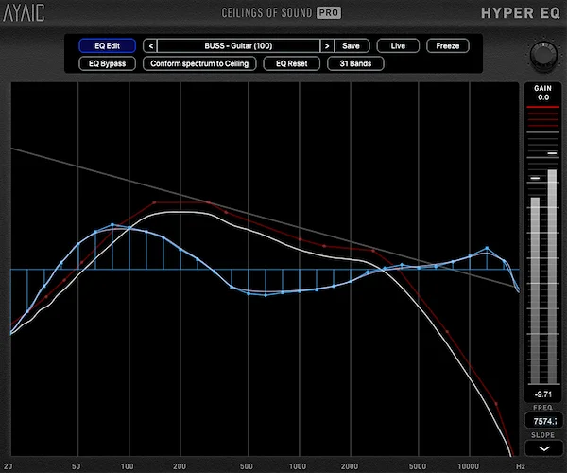The height and width of the screenshot is (473, 567).
Task: Click the EQ band peak node near 12 kHz
Action: click(487, 249)
